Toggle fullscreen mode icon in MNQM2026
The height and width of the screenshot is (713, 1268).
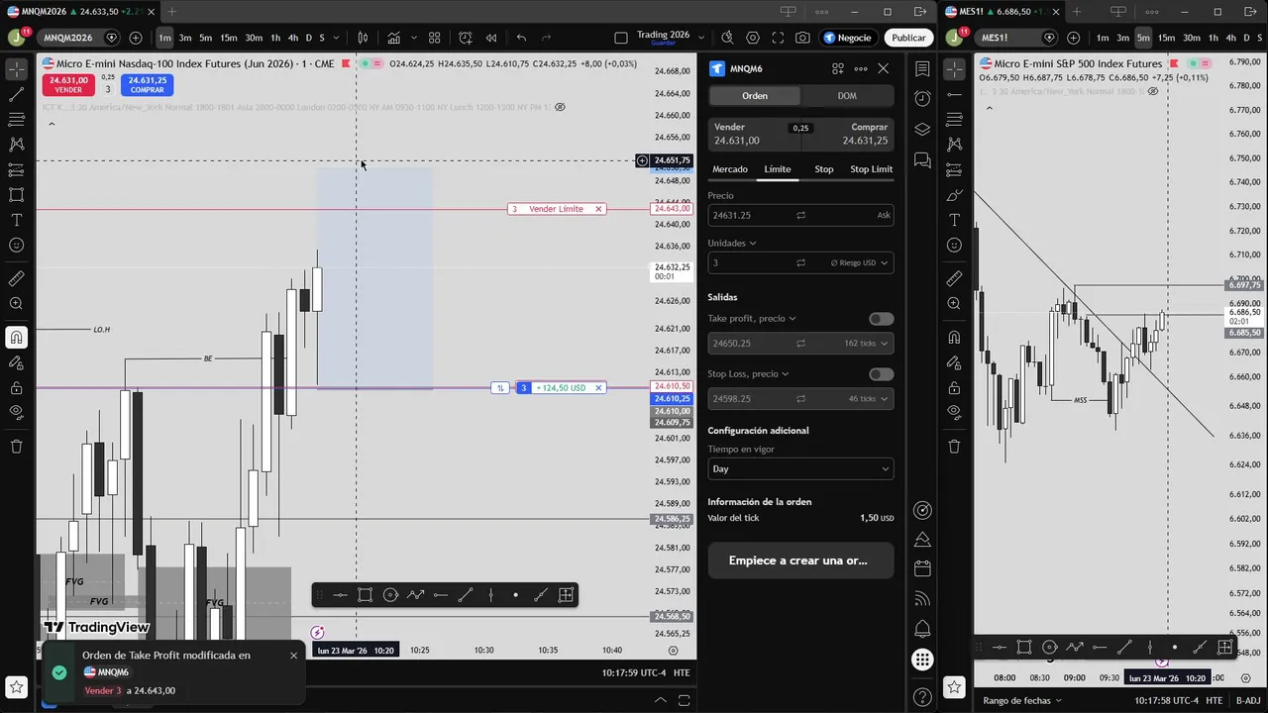click(778, 38)
